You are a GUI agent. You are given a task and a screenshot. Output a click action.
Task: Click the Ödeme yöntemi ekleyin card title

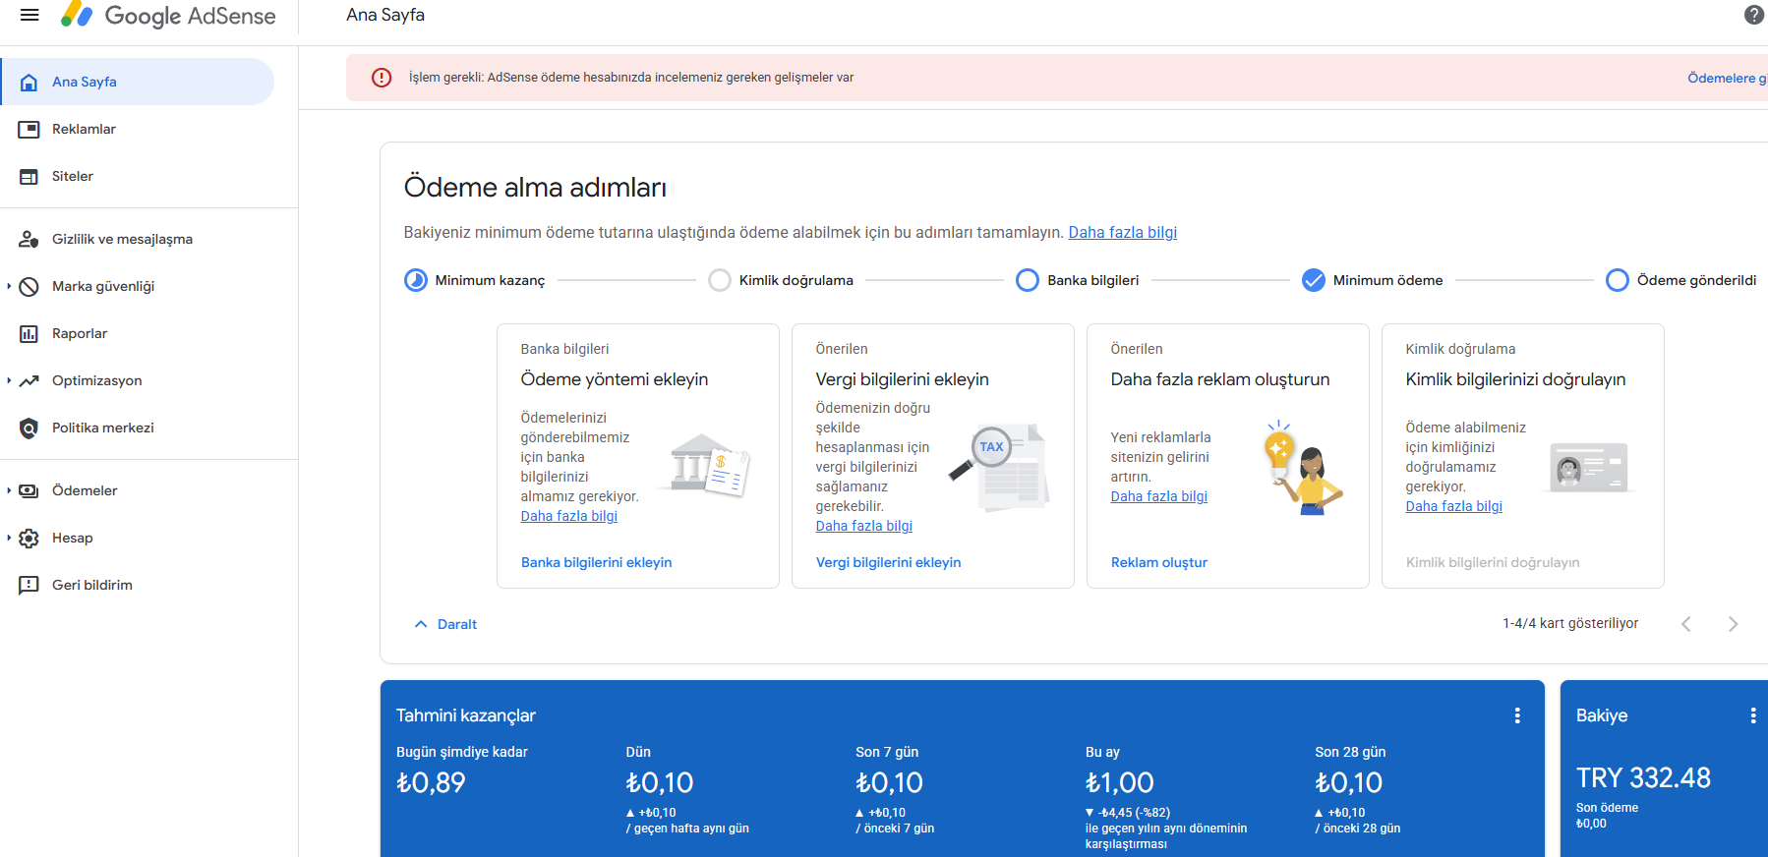[x=615, y=379]
